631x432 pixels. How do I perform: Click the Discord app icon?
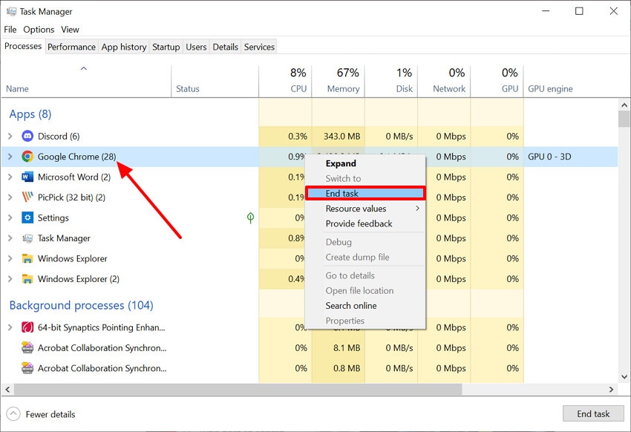click(x=27, y=136)
